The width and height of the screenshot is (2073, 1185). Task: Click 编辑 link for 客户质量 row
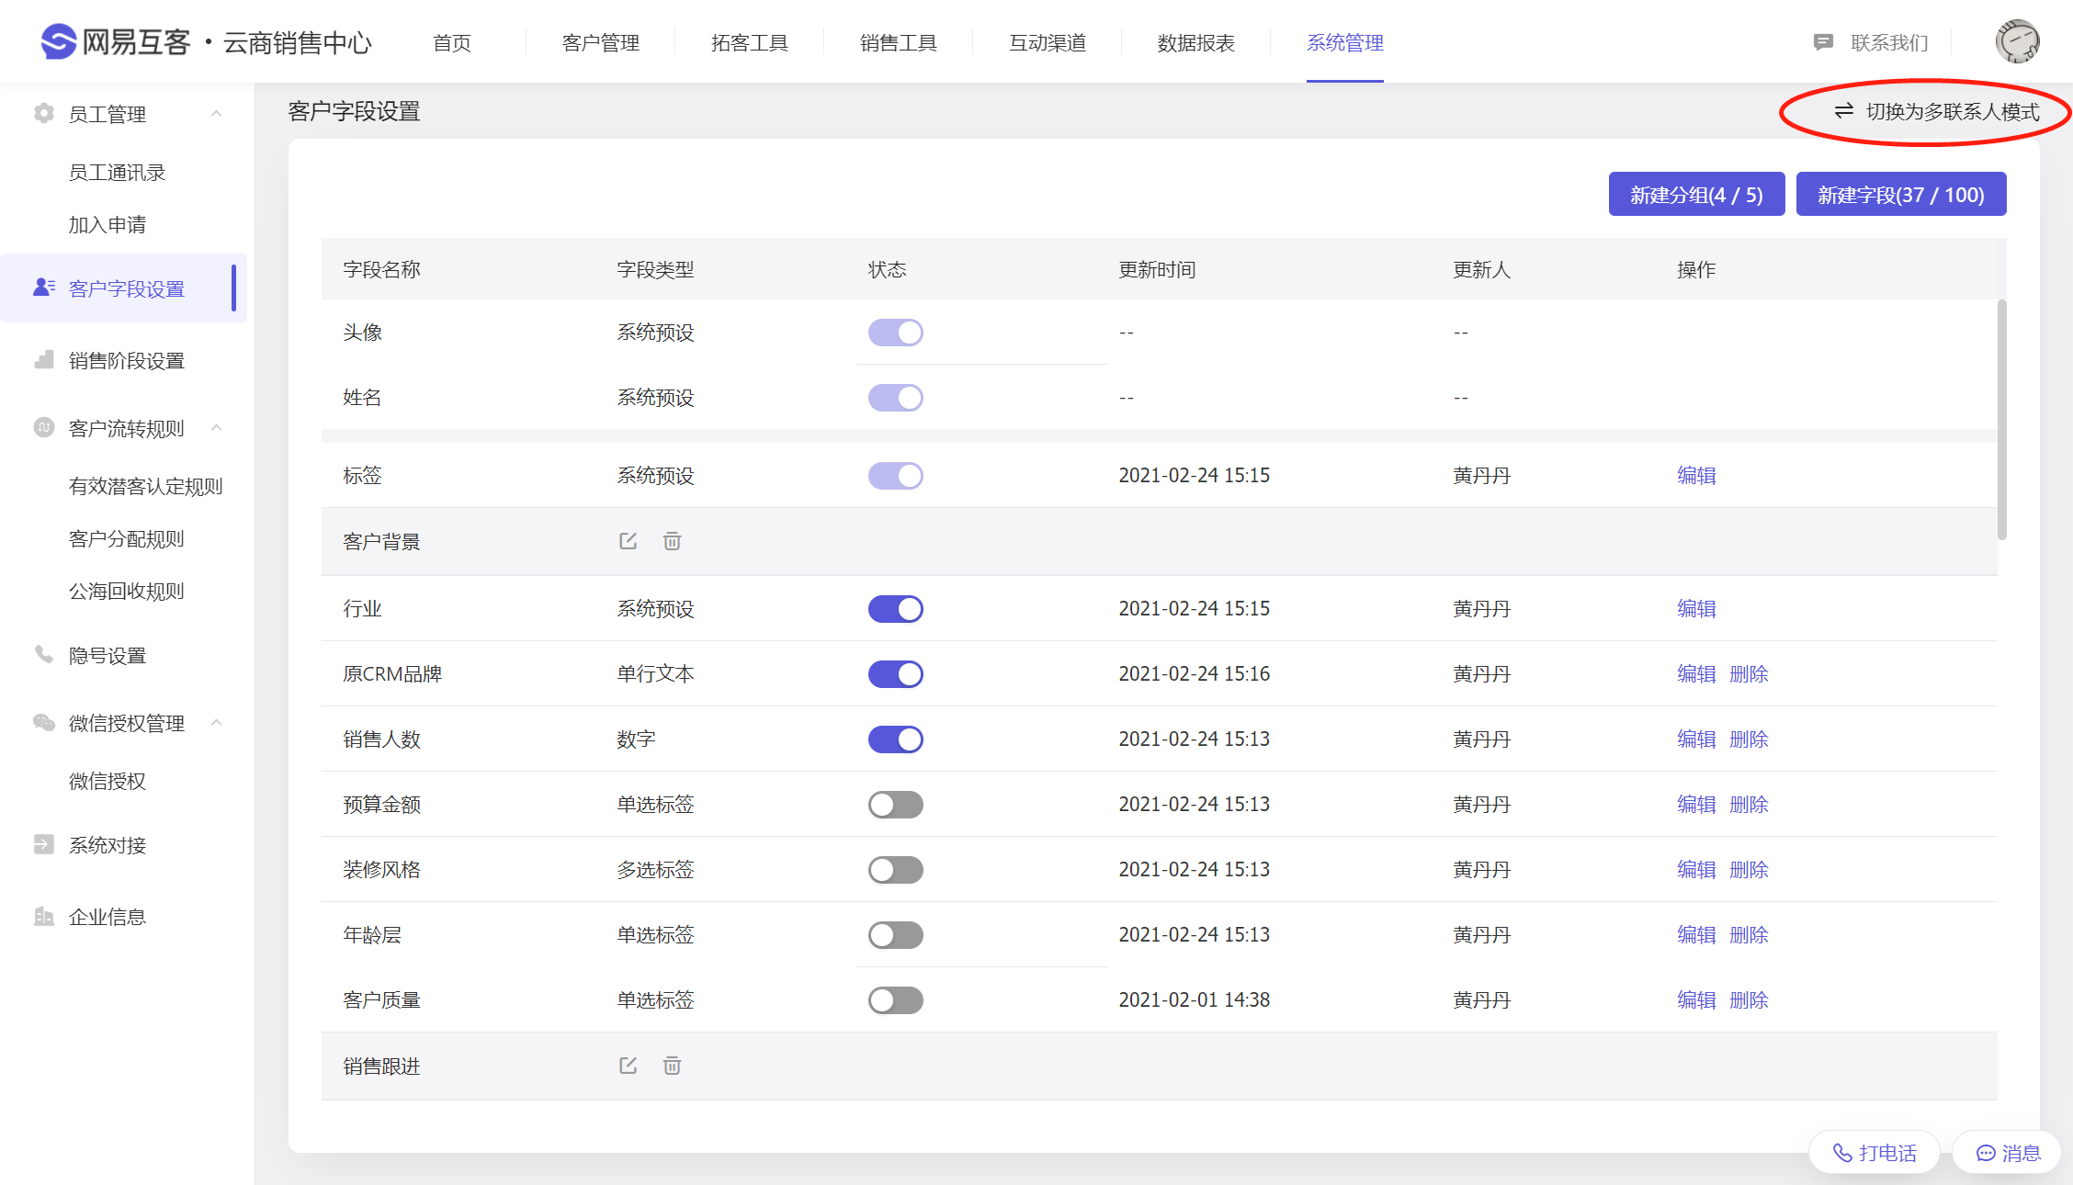[x=1696, y=1000]
